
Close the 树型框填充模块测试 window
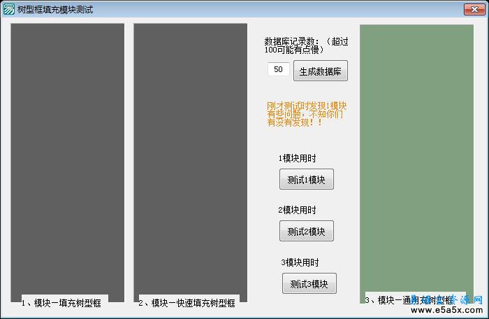click(474, 9)
